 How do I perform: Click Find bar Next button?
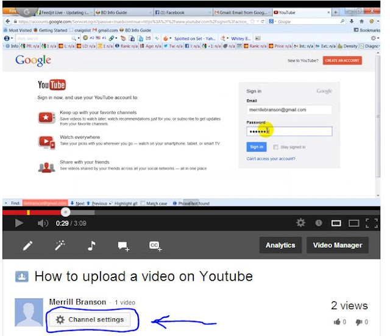point(77,203)
